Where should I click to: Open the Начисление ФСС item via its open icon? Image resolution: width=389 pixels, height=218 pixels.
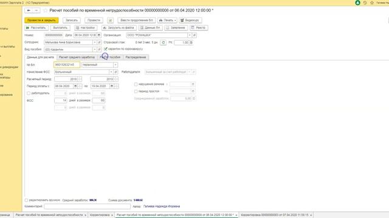[115, 72]
